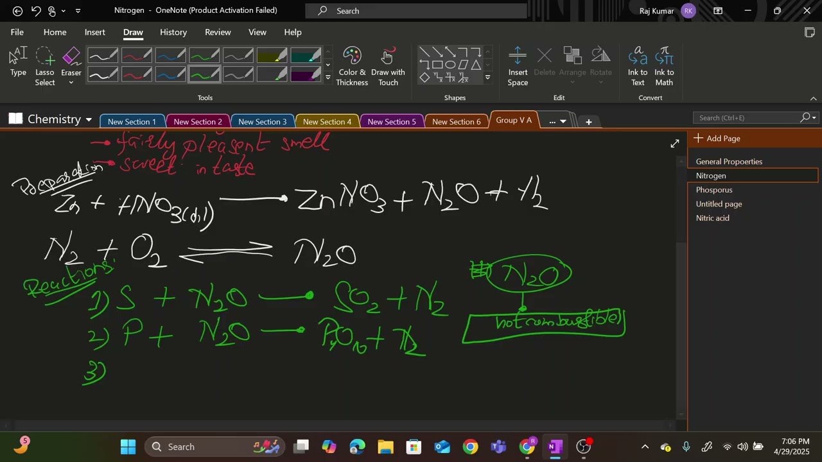Click Add Page button
The height and width of the screenshot is (462, 822).
point(717,139)
